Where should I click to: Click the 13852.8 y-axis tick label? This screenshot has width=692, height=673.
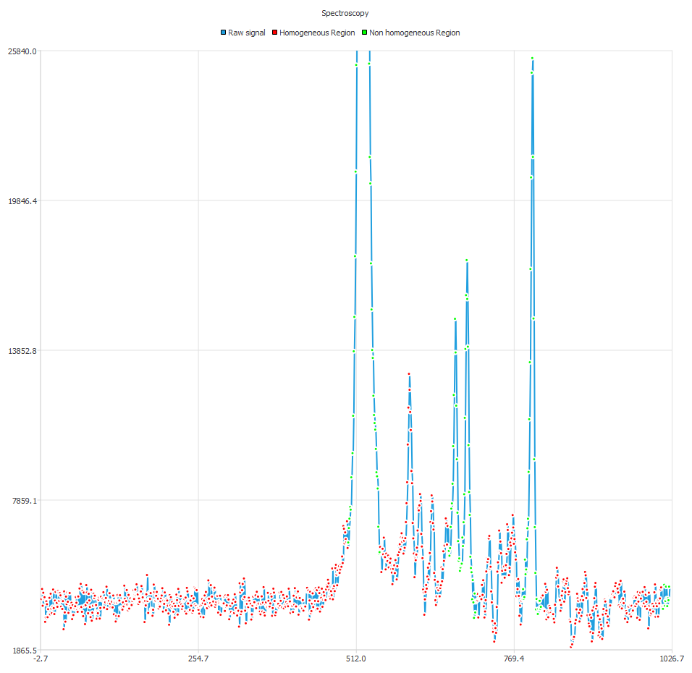[22, 351]
